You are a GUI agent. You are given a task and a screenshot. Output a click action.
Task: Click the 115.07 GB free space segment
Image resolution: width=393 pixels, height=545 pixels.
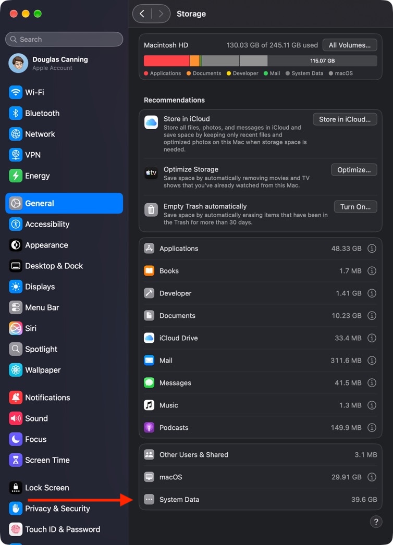click(323, 60)
